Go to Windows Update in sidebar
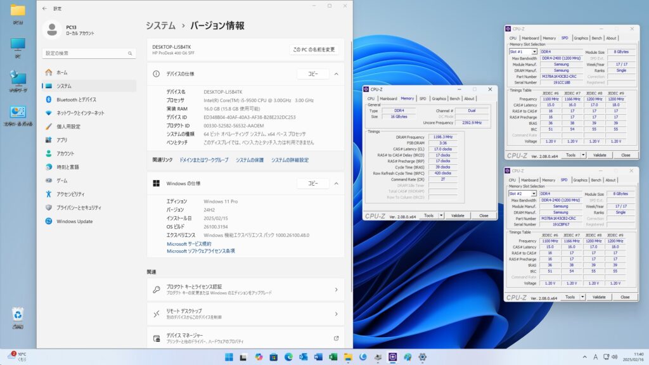 click(74, 221)
